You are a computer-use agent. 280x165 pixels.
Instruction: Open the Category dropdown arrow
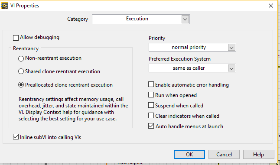185,19
